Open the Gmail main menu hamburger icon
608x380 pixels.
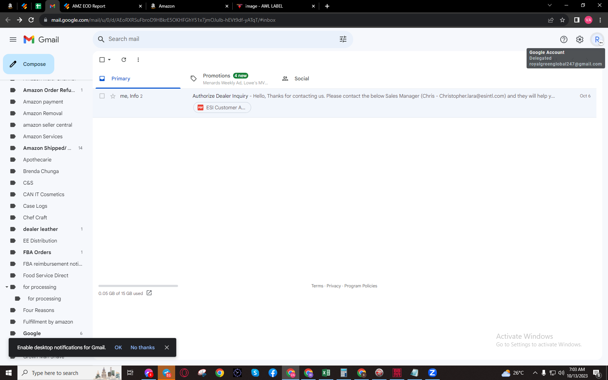tap(13, 39)
